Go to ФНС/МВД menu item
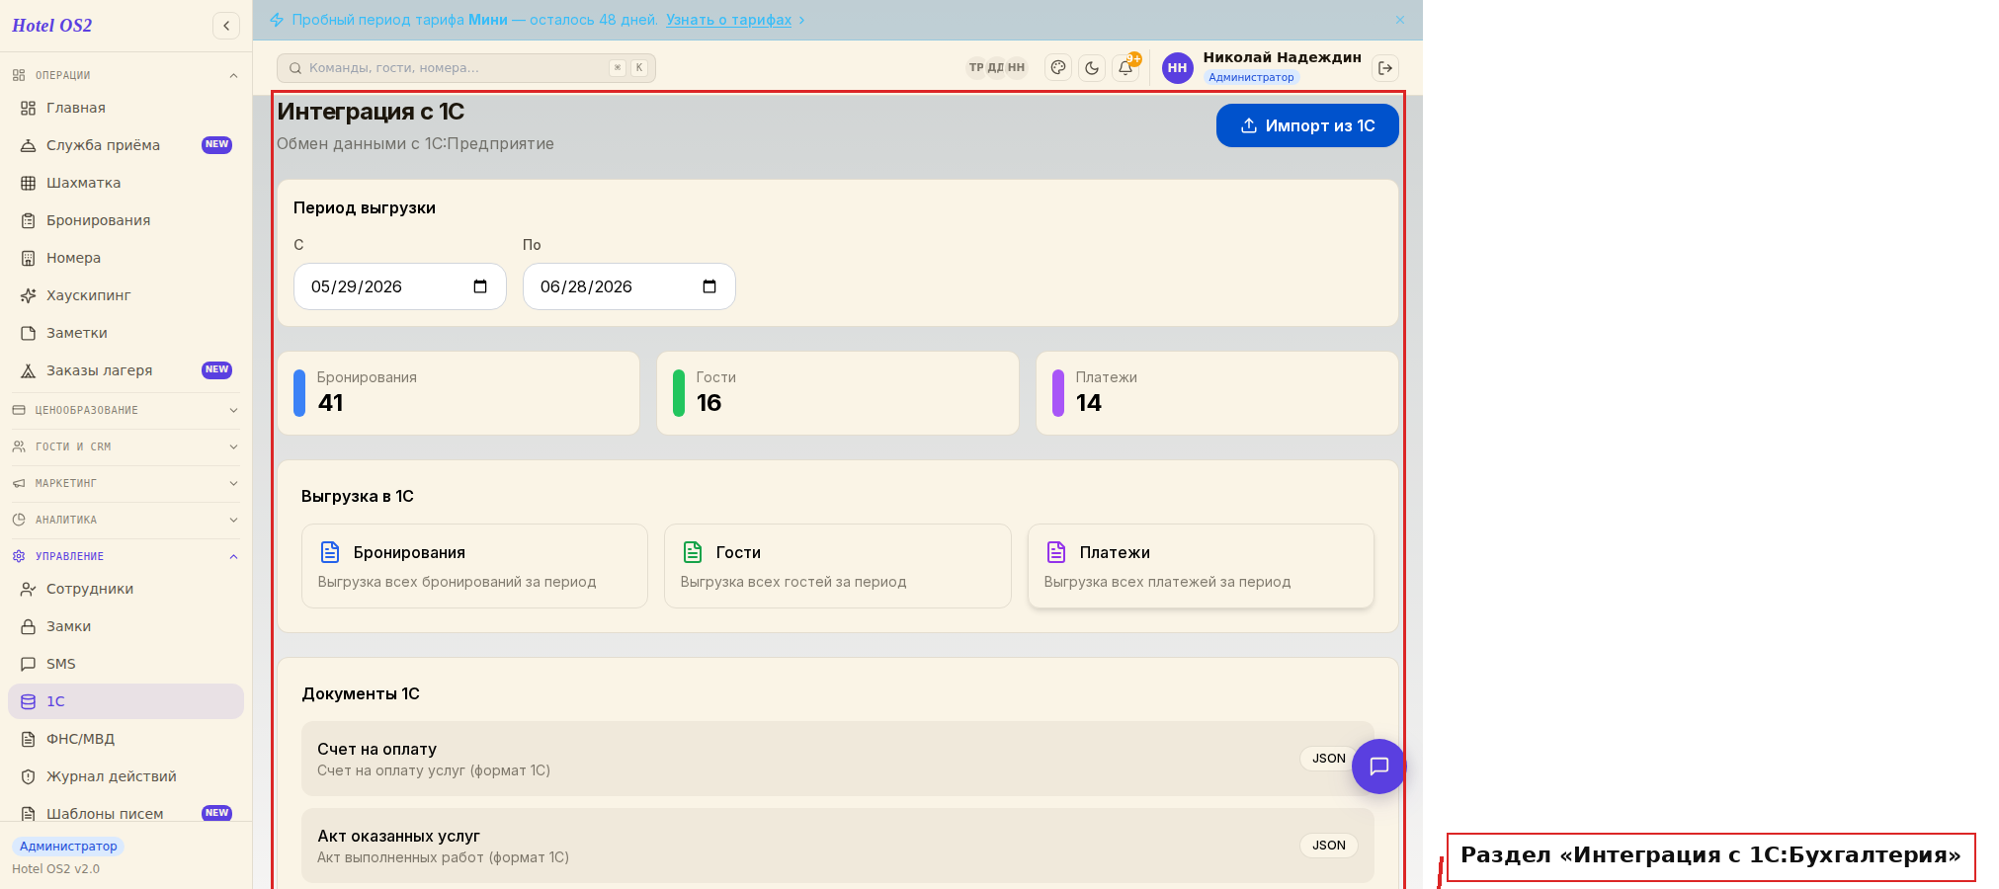 coord(125,739)
